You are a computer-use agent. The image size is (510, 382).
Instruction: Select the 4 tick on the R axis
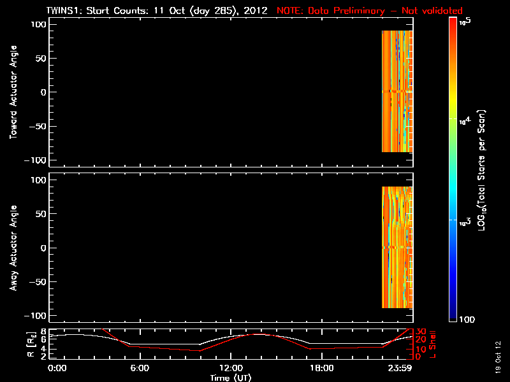43,349
